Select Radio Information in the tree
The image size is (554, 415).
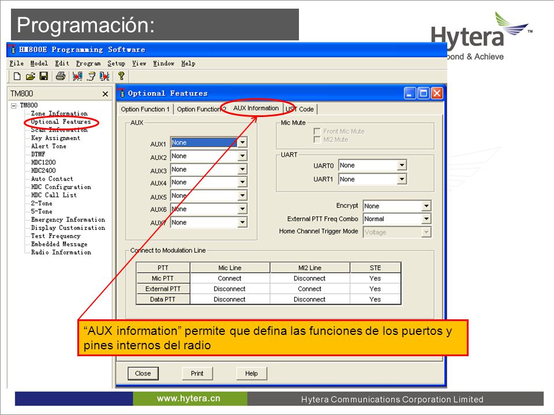(x=61, y=252)
